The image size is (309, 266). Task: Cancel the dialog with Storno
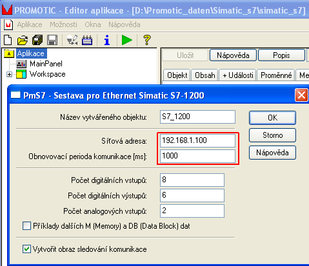pyautogui.click(x=272, y=135)
